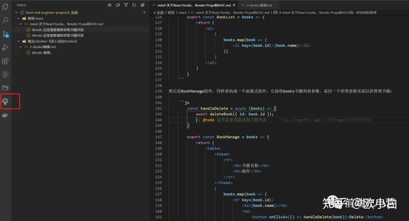Click the button onClick handleDelete code on line 161

(x=317, y=217)
